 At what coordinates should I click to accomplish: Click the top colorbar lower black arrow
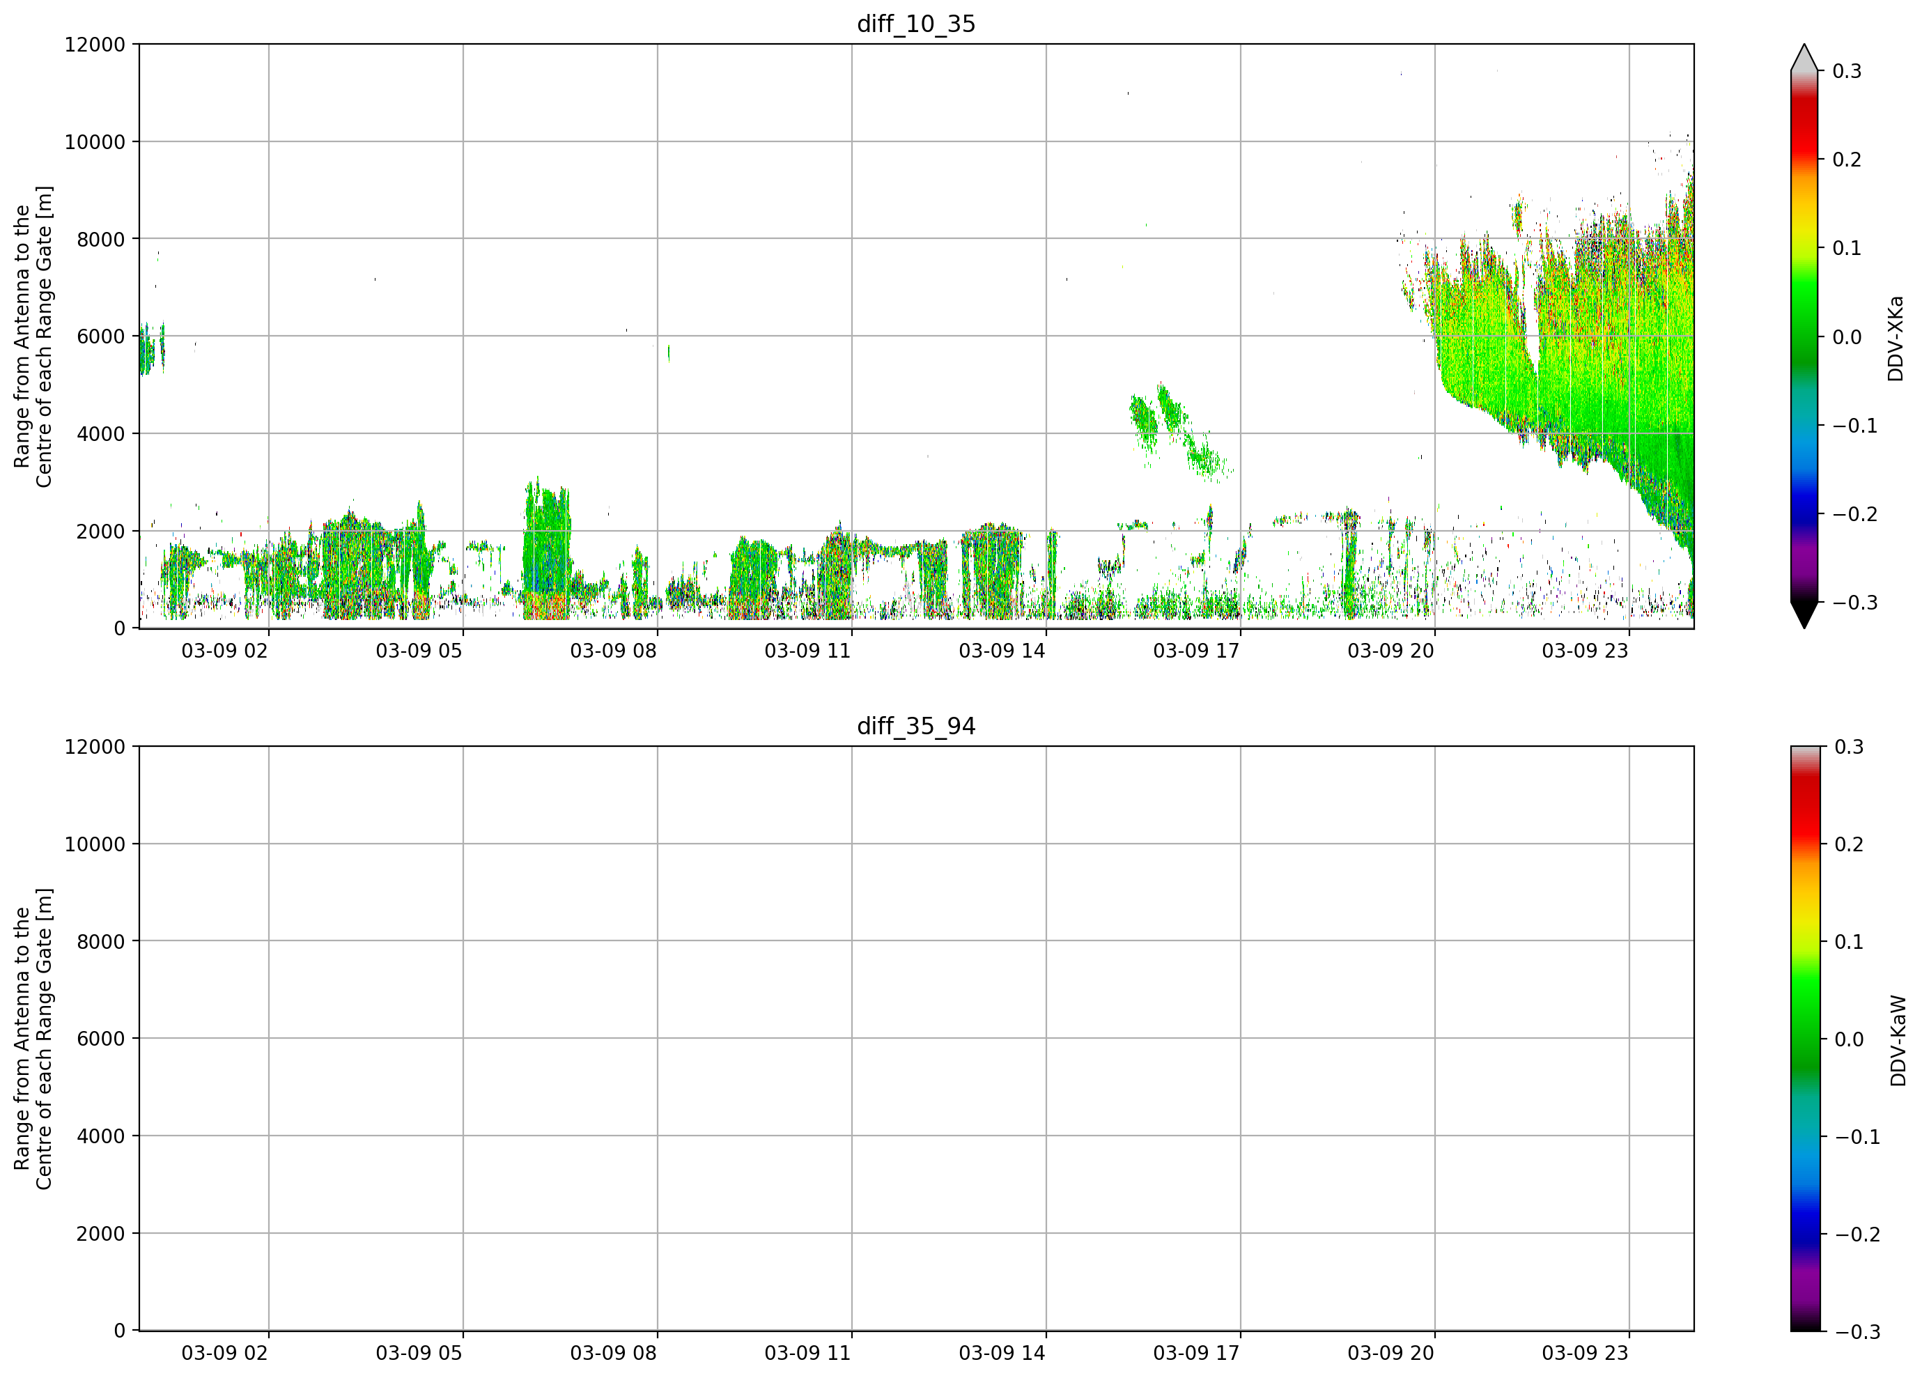pos(1804,614)
